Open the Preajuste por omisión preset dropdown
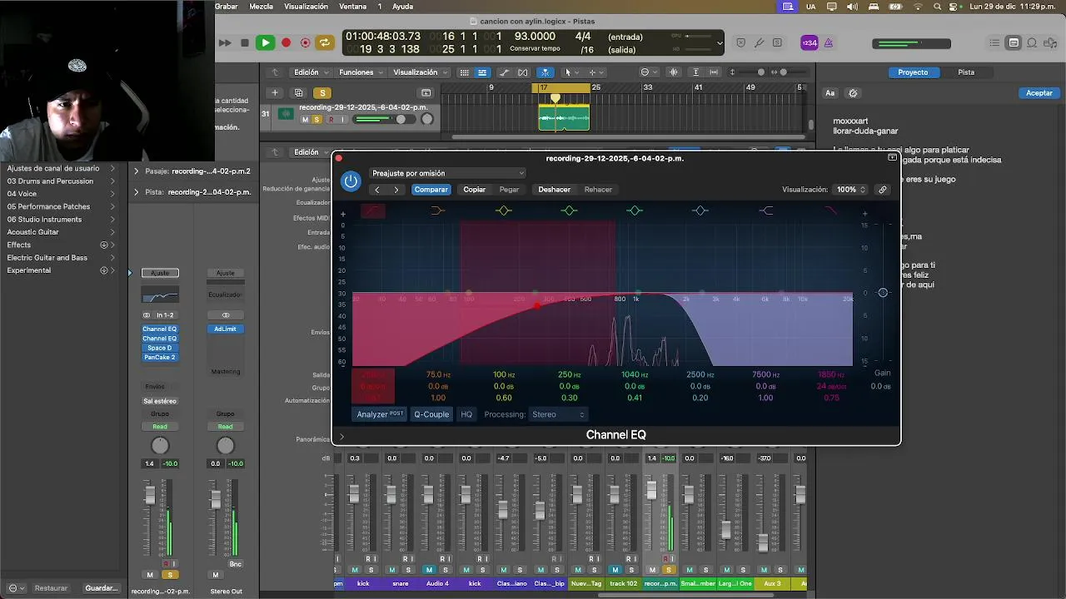 tap(448, 173)
